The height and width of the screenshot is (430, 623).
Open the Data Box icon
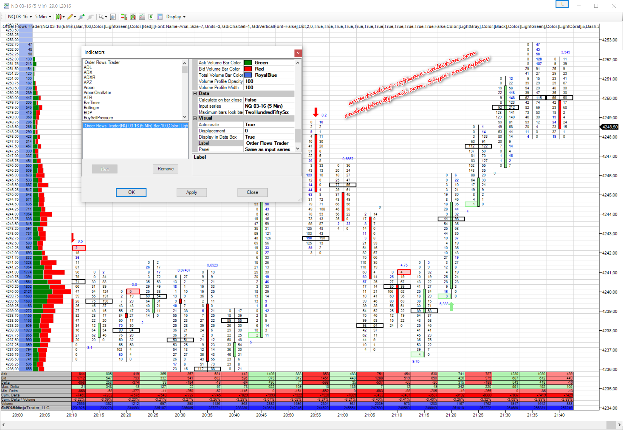click(x=160, y=17)
